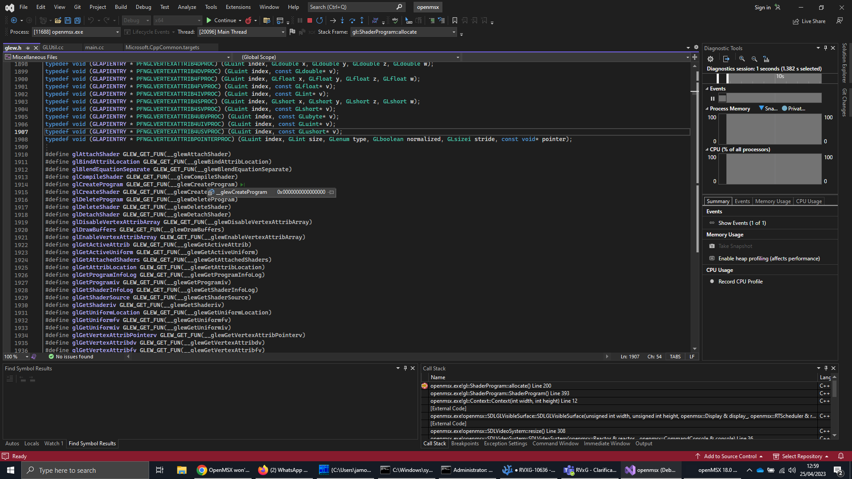Open the Debug menu

click(143, 7)
